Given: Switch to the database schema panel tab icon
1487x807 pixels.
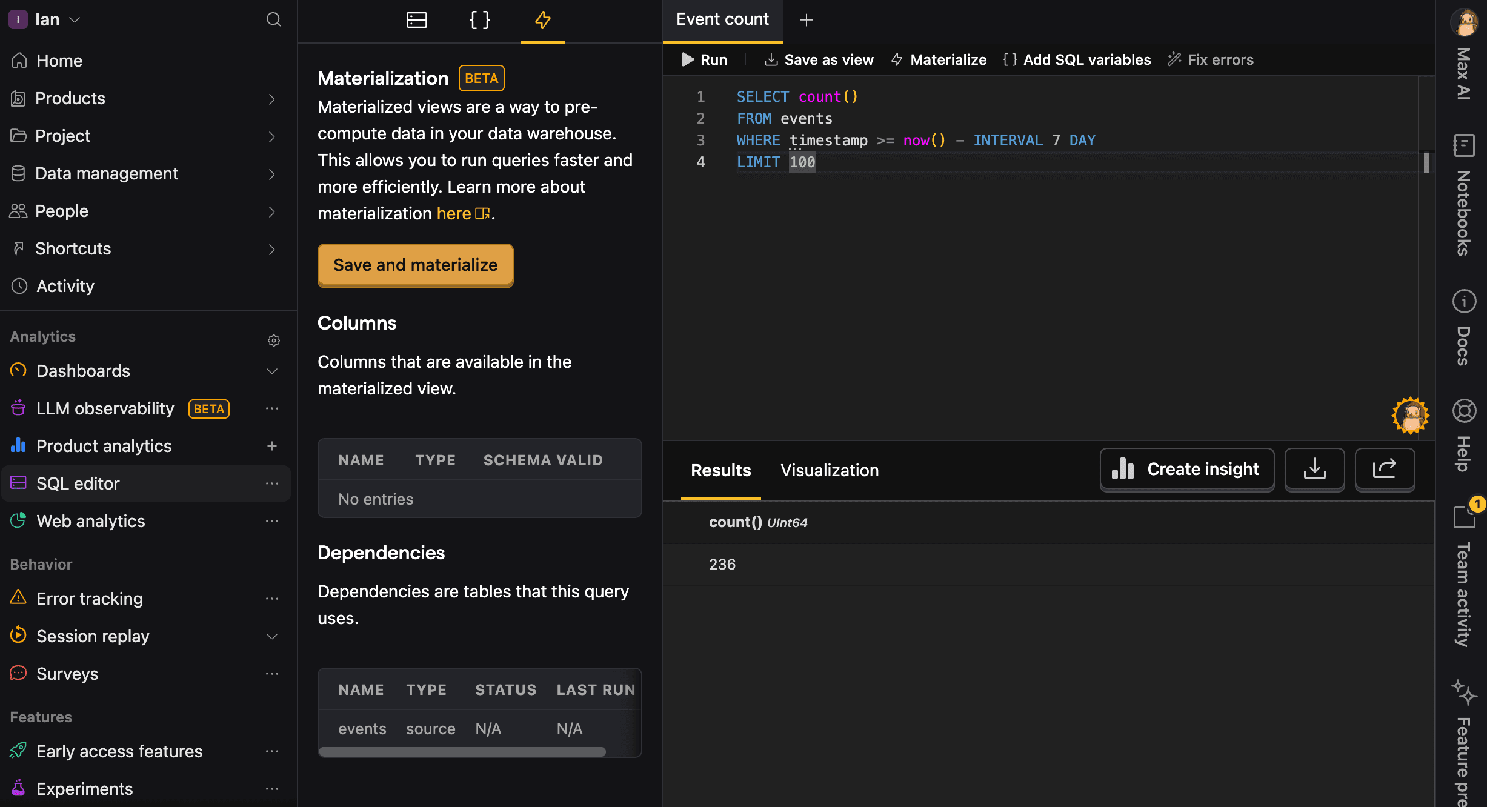Looking at the screenshot, I should pos(417,20).
